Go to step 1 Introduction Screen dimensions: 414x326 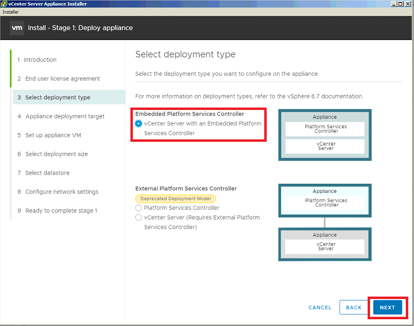[37, 60]
